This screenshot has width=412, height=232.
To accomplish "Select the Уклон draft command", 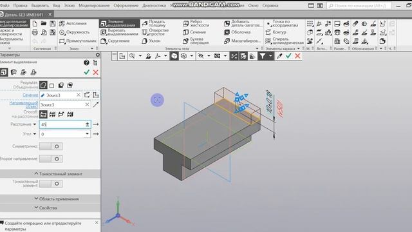I will pyautogui.click(x=151, y=41).
